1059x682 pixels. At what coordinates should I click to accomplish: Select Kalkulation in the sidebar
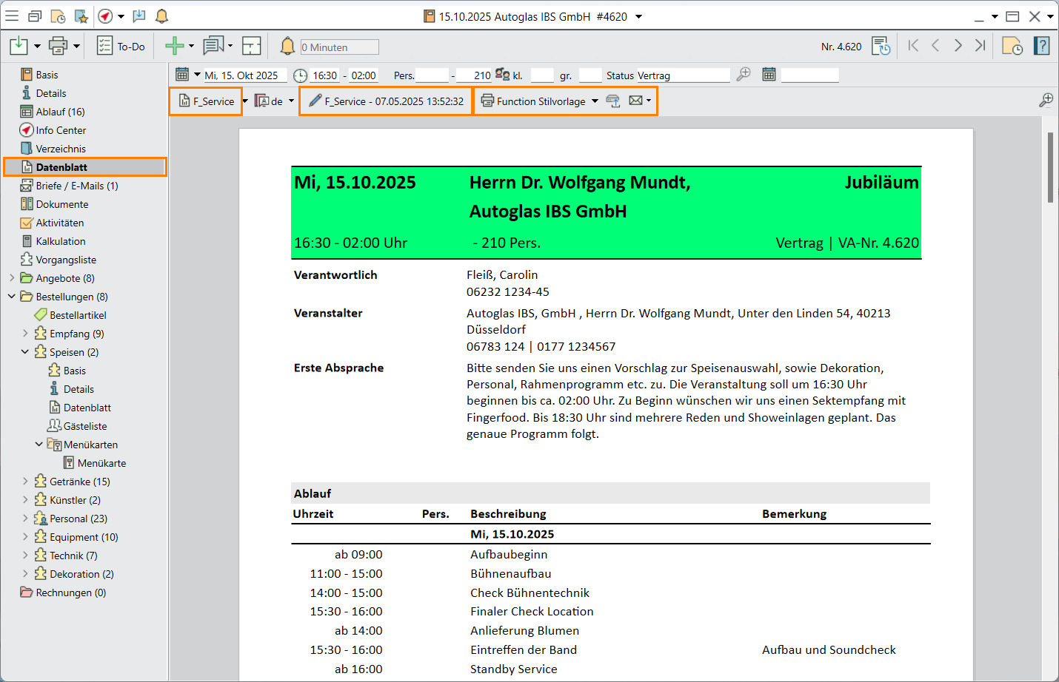coord(61,241)
